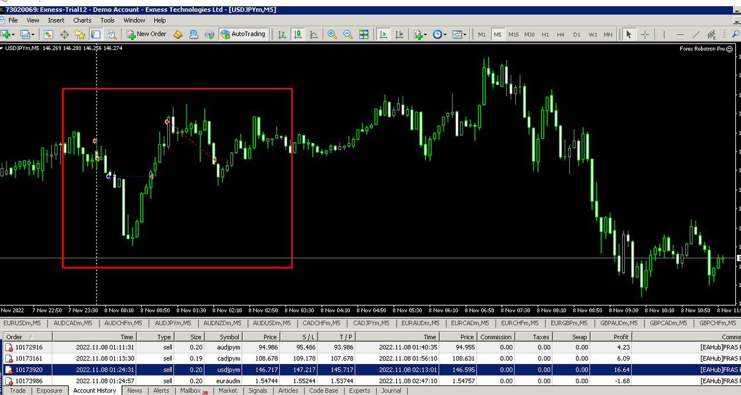The width and height of the screenshot is (741, 395).
Task: Sort history by the Swap column header
Action: click(572, 337)
